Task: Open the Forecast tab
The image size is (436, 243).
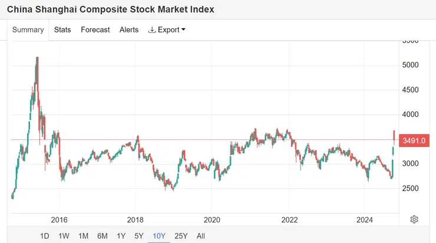Action: [95, 29]
